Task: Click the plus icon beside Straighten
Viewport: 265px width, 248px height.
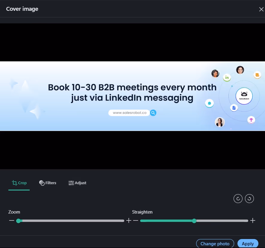Action: [253, 220]
